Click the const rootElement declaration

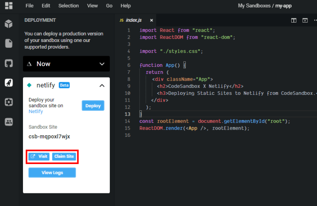click(x=164, y=121)
